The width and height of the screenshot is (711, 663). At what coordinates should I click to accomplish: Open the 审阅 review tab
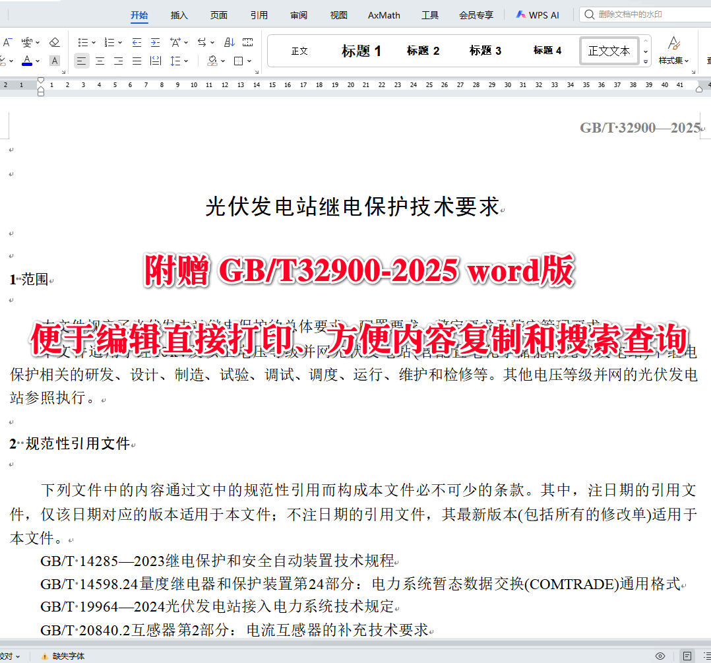click(298, 15)
